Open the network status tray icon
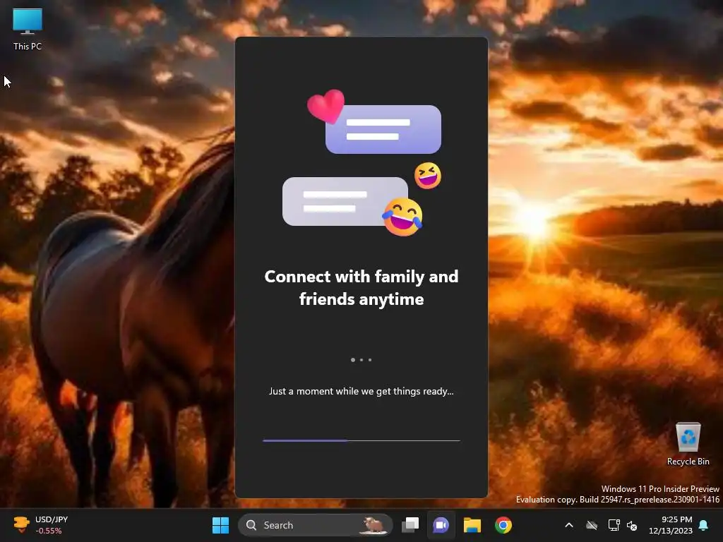 click(x=614, y=525)
